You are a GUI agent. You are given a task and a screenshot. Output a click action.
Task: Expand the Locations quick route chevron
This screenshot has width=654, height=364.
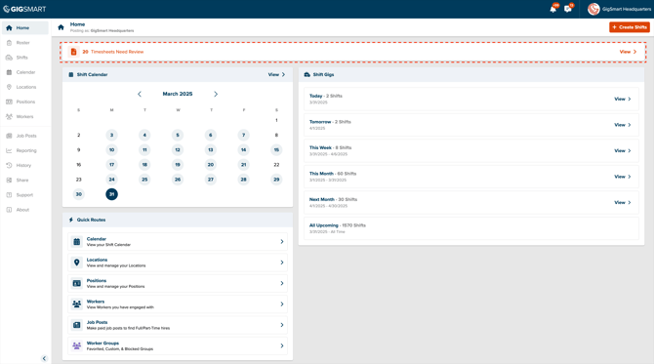pos(282,263)
